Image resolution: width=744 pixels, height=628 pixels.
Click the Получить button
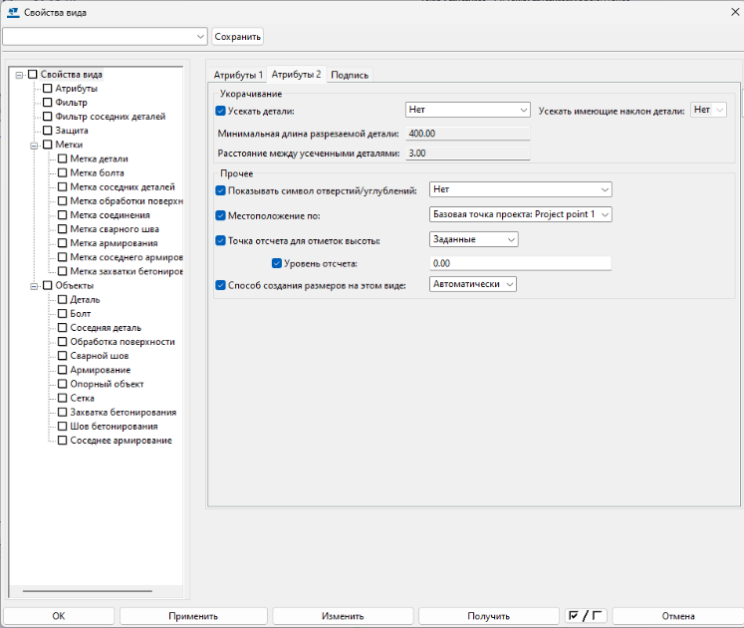tap(488, 616)
